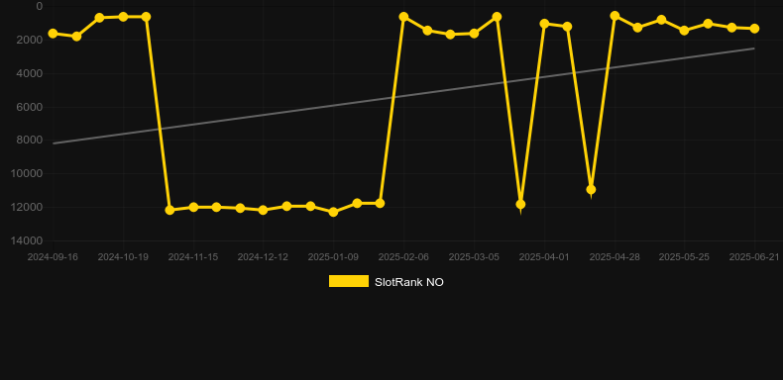Click the y-axis label 14000
Screen dimensions: 783x380
[x=28, y=240]
